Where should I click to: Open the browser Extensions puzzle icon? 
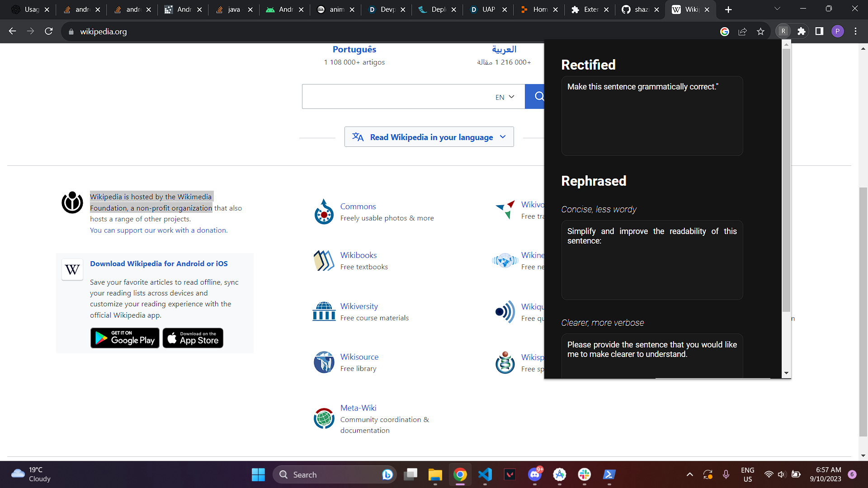pos(802,31)
